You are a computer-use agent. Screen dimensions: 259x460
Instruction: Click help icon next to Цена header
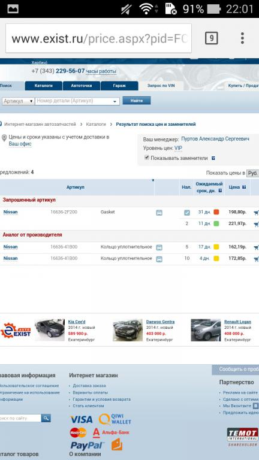click(x=244, y=187)
